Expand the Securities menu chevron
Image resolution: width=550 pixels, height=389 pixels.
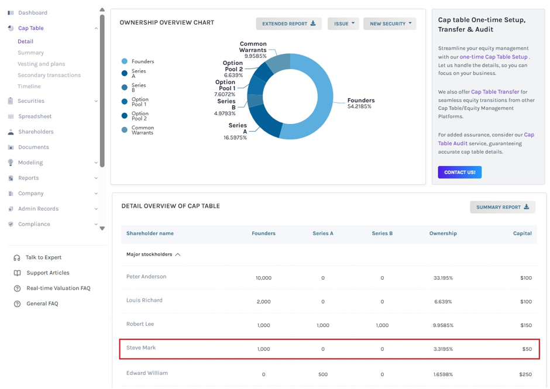[96, 101]
